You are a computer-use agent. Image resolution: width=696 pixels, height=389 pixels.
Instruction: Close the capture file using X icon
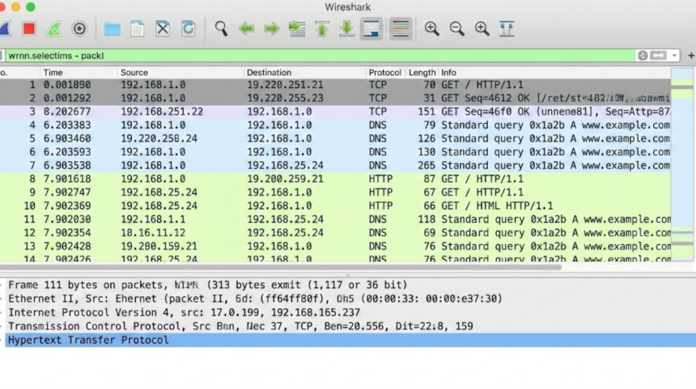pos(162,29)
